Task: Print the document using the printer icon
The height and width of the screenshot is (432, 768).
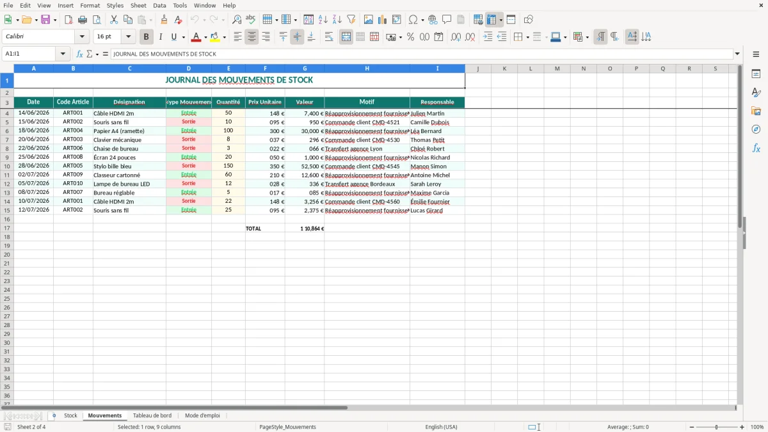Action: pos(83,20)
